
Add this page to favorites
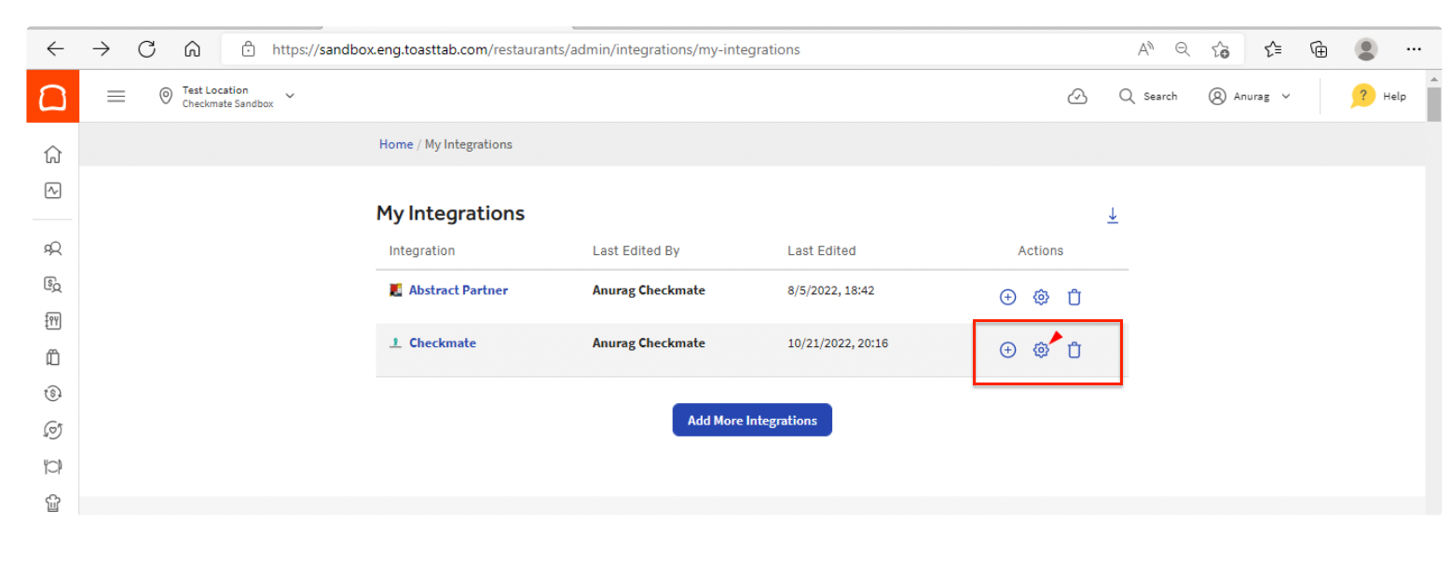pos(1220,49)
